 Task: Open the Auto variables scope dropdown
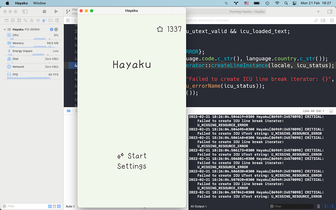(x=70, y=206)
